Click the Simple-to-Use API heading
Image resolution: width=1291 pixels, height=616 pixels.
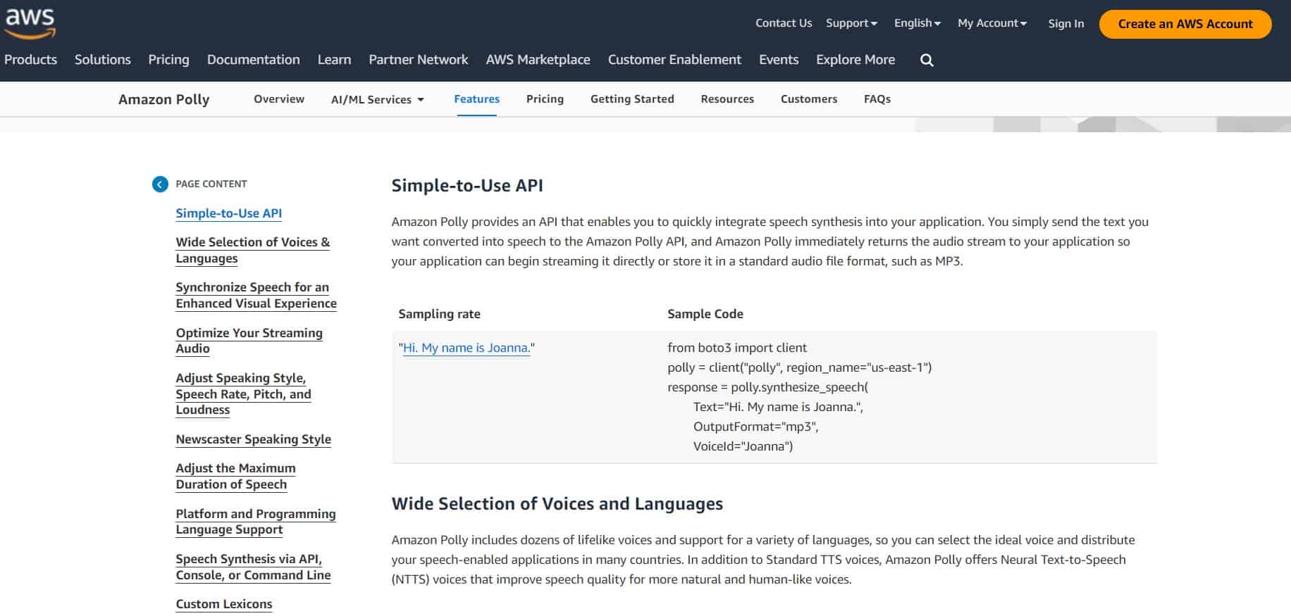467,186
